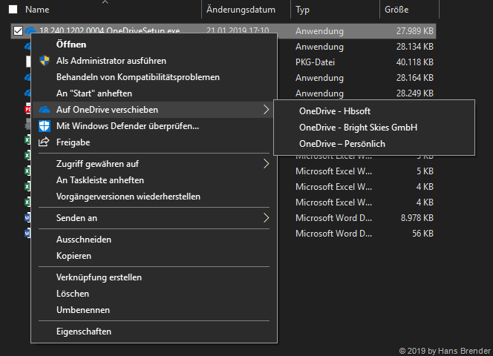This screenshot has height=356, width=493.
Task: Choose Löschen in the context menu
Action: (73, 294)
